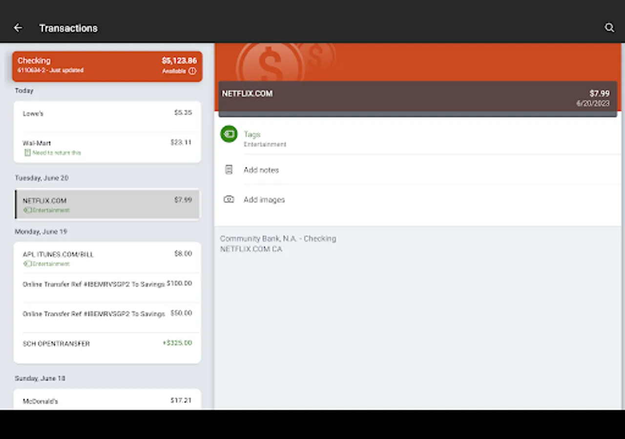625x439 pixels.
Task: Click the Sunday, June 18 header
Action: (x=40, y=379)
